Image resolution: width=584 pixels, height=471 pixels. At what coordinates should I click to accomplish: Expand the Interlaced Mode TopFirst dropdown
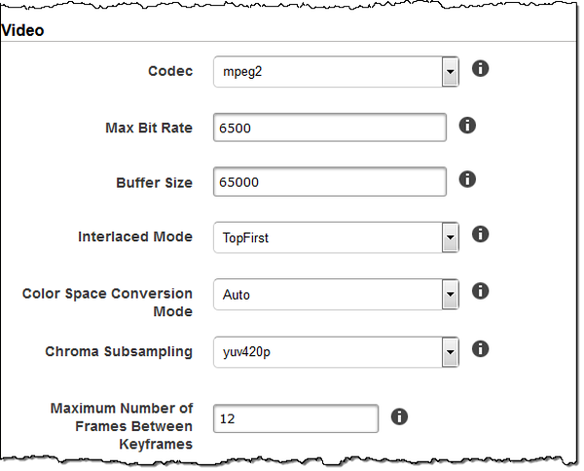pyautogui.click(x=336, y=237)
